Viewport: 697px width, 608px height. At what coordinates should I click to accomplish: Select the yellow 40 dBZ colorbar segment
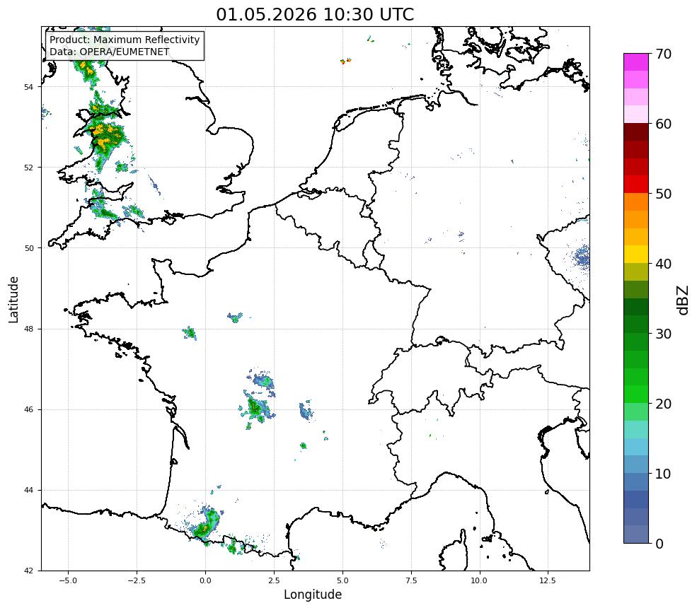coord(636,254)
